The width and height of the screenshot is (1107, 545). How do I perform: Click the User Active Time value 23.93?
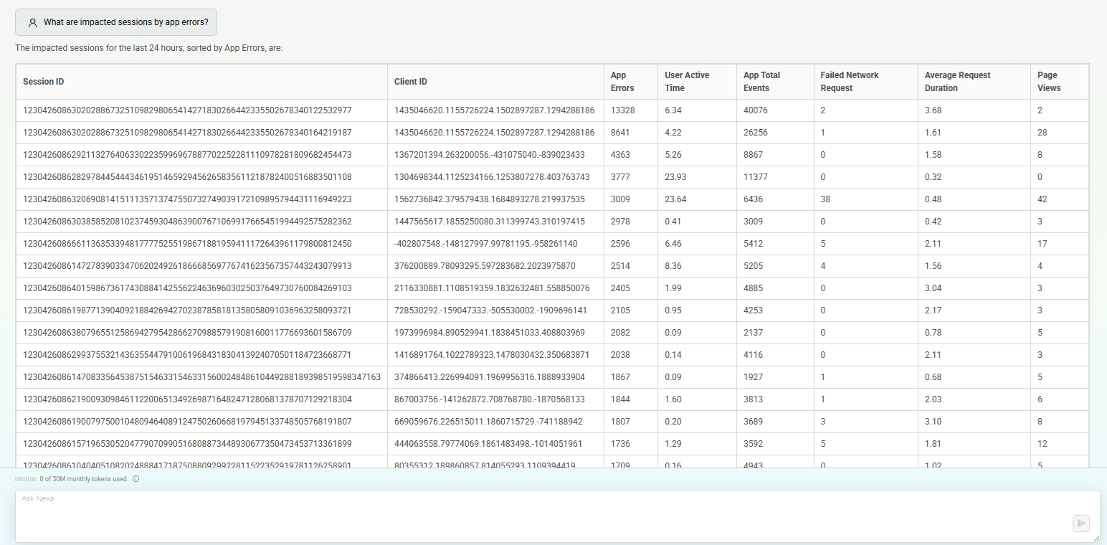675,177
